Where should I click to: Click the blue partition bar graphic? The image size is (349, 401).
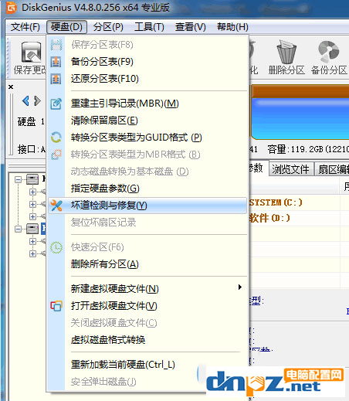[300, 118]
